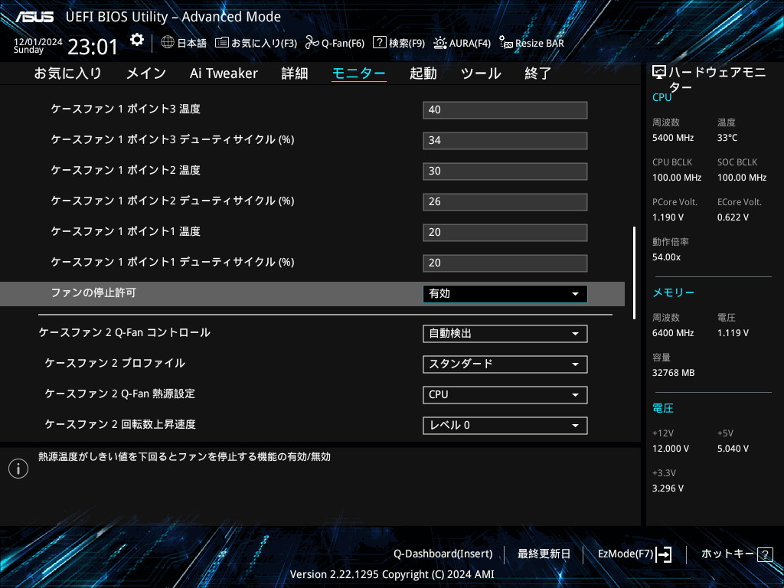Open the Ai Tweaker tab
The width and height of the screenshot is (784, 588).
tap(224, 73)
